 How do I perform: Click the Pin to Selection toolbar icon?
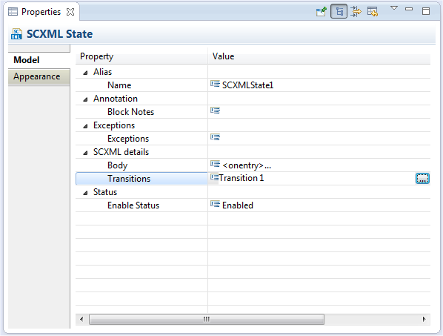(322, 12)
